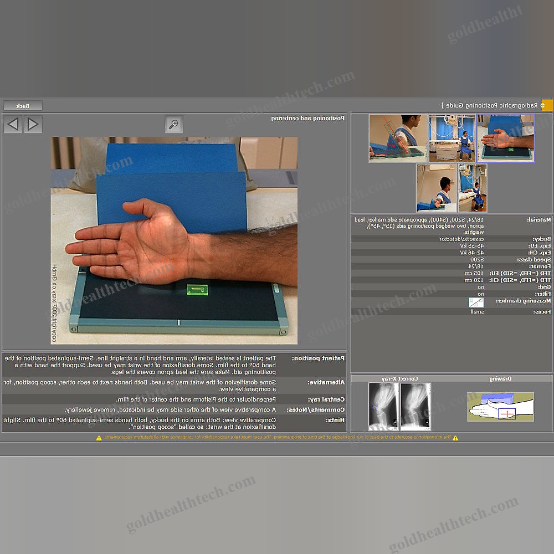Click the warning triangle at the disclaimer's right end

tap(456, 438)
